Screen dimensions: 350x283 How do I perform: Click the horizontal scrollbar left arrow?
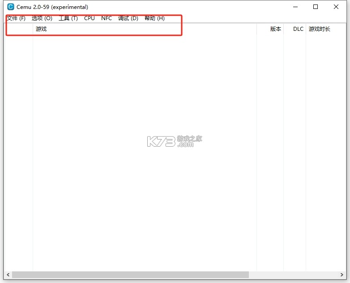point(8,275)
